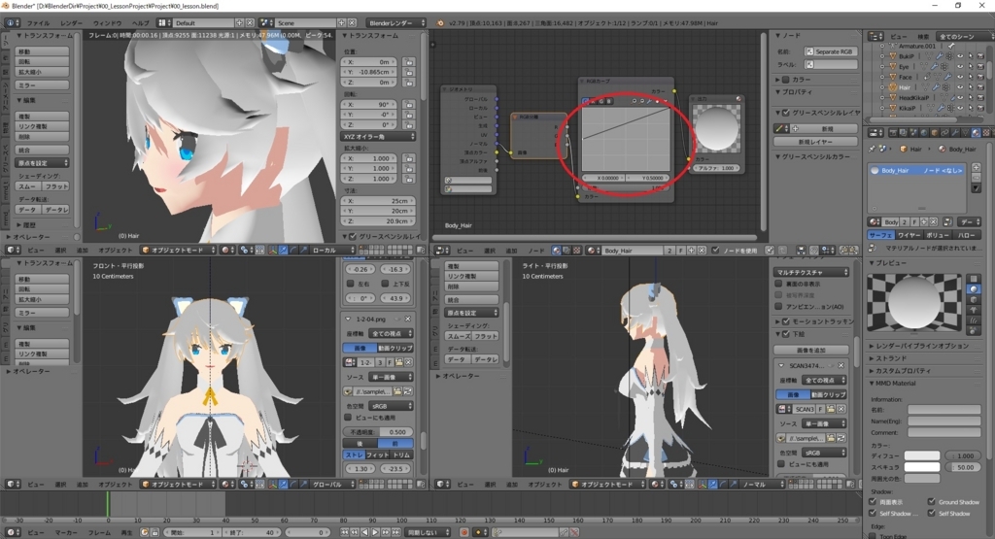Click the Separate RGB name field
Image resolution: width=995 pixels, height=539 pixels.
(831, 51)
